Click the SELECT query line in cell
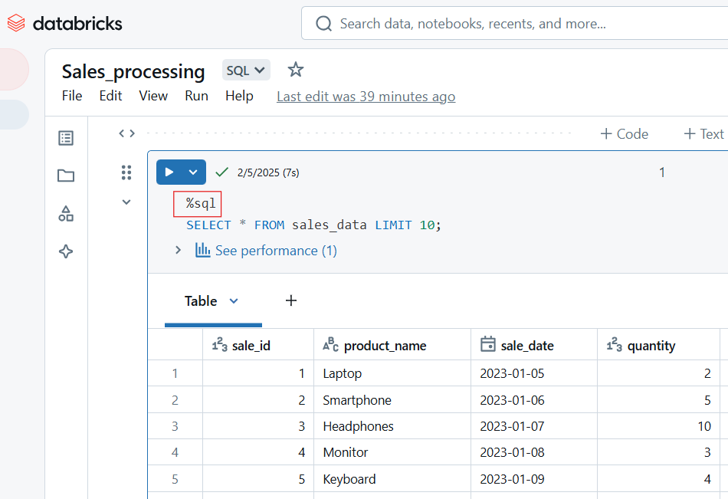728x499 pixels. click(313, 225)
